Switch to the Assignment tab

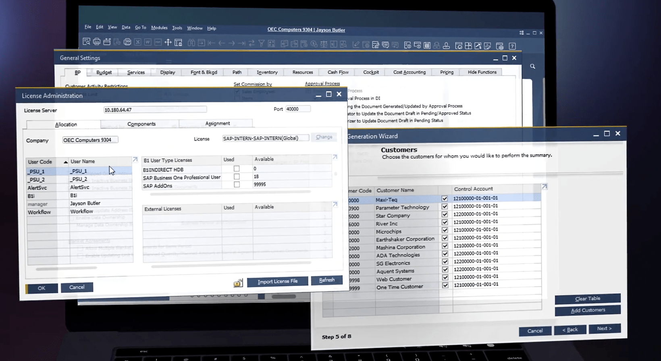tap(218, 123)
